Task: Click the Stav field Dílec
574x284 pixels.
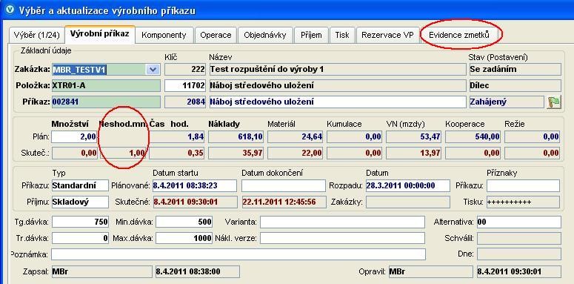Action: pos(515,86)
